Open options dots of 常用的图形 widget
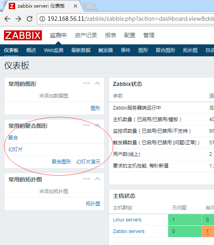The height and width of the screenshot is (245, 214). pos(87,83)
